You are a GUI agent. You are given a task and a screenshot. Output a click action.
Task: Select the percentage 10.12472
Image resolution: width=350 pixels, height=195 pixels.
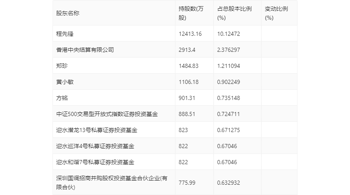229,34
